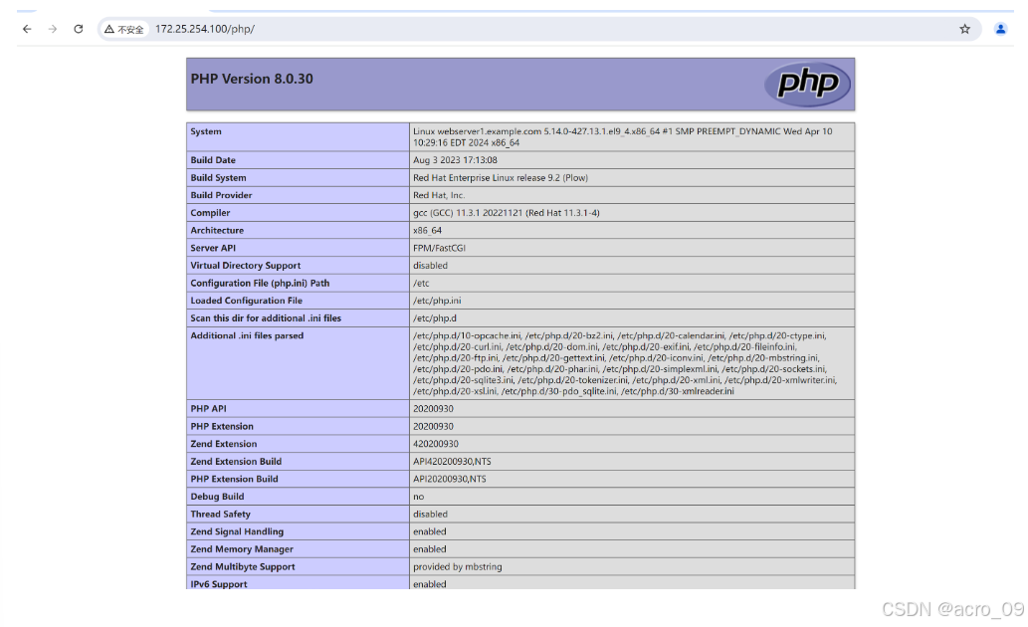The width and height of the screenshot is (1028, 627).
Task: Select API420200930,NTS value
Action: pyautogui.click(x=452, y=462)
